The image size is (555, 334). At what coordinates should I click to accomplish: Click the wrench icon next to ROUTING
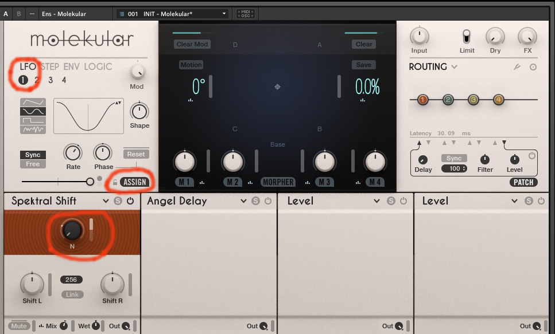click(517, 68)
